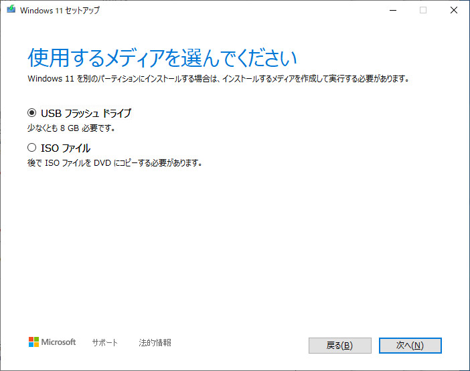Open the 法的情報 link
470x371 pixels.
pos(155,343)
